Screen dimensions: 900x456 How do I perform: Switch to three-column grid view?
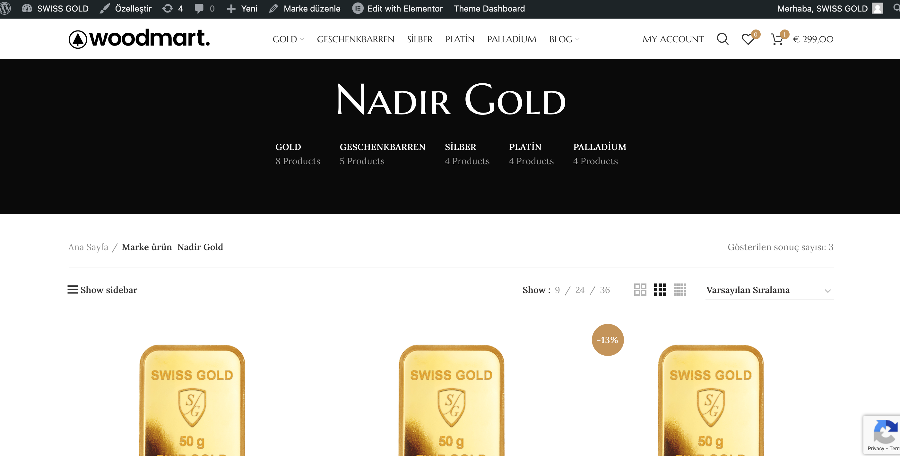click(x=660, y=290)
